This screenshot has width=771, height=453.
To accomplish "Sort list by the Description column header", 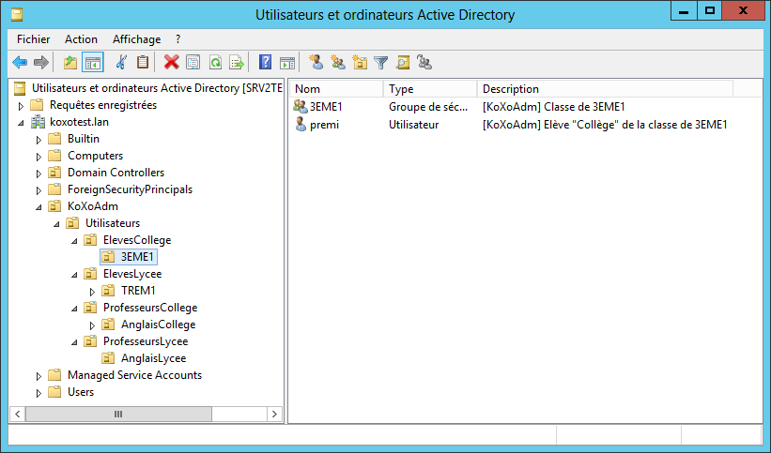I will (605, 89).
